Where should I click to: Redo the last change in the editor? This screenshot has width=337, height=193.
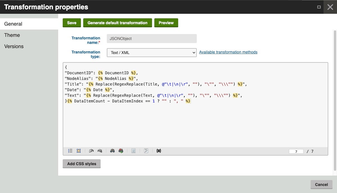tap(100, 151)
